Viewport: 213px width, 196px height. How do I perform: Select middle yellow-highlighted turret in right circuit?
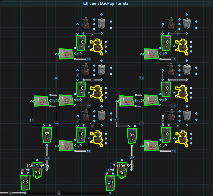coord(182,93)
